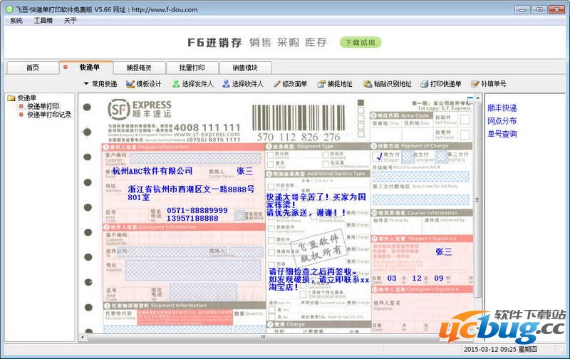
Task: Click the horizontal scrollbar thumb
Action: [x=262, y=337]
